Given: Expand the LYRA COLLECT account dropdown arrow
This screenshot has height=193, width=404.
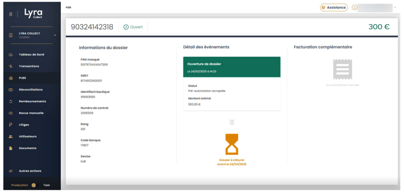Looking at the screenshot, I should (x=55, y=35).
